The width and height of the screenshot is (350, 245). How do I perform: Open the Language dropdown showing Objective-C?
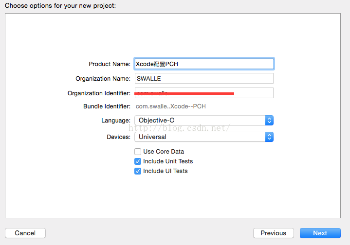204,121
